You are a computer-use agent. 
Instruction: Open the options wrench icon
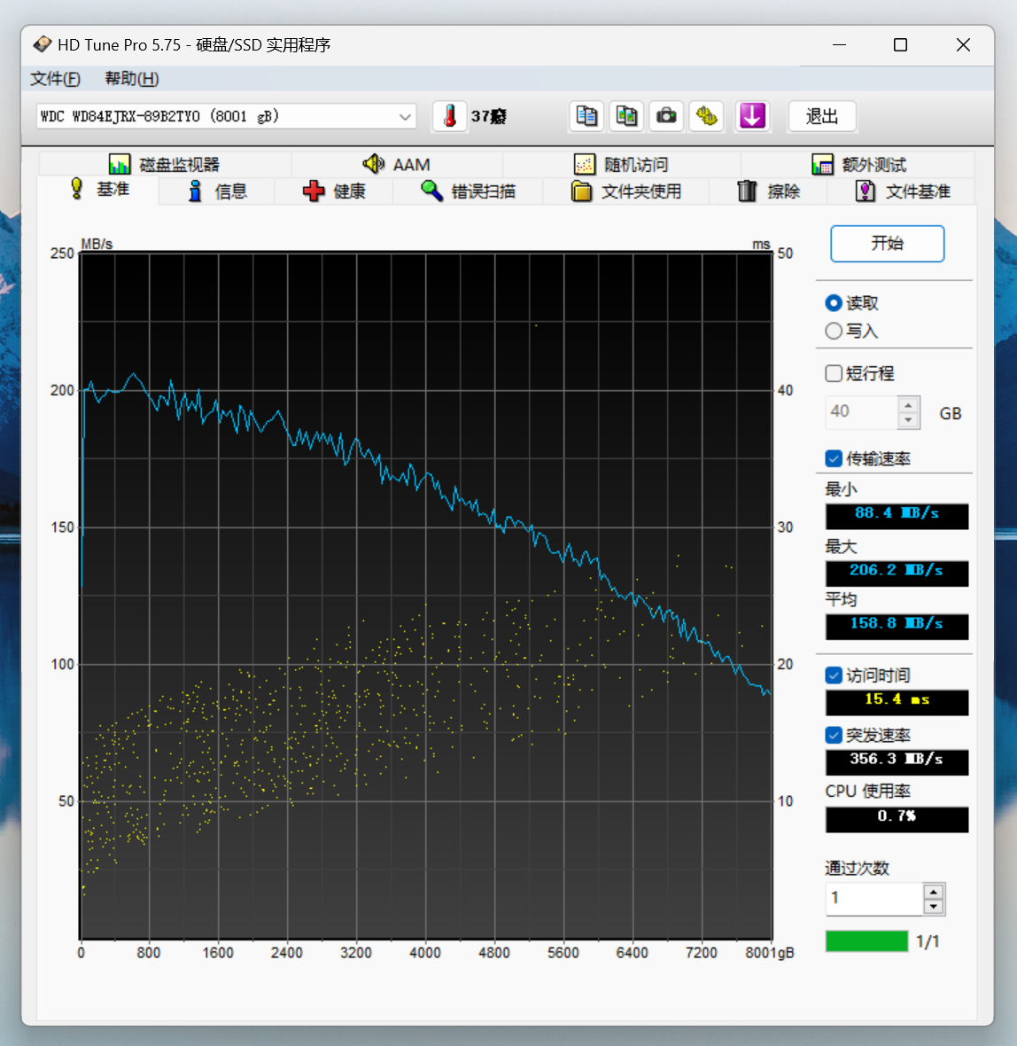pyautogui.click(x=706, y=117)
